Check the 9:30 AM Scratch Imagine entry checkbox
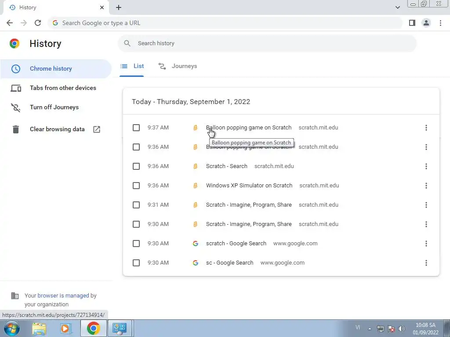Image resolution: width=450 pixels, height=337 pixels. coord(136,224)
